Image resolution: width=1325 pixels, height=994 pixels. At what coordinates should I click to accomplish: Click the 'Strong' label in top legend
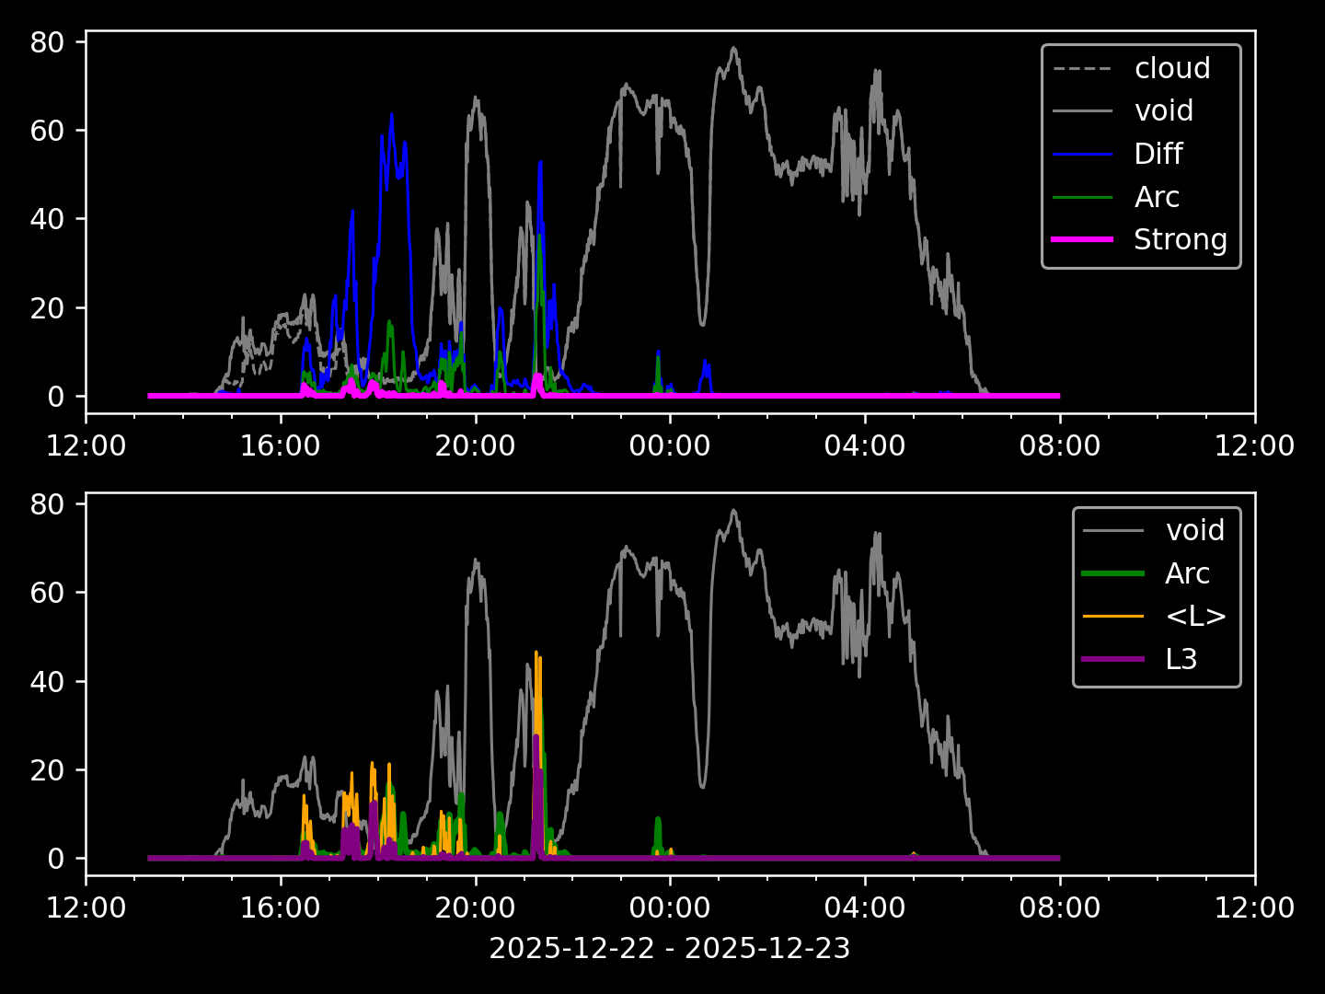1180,239
